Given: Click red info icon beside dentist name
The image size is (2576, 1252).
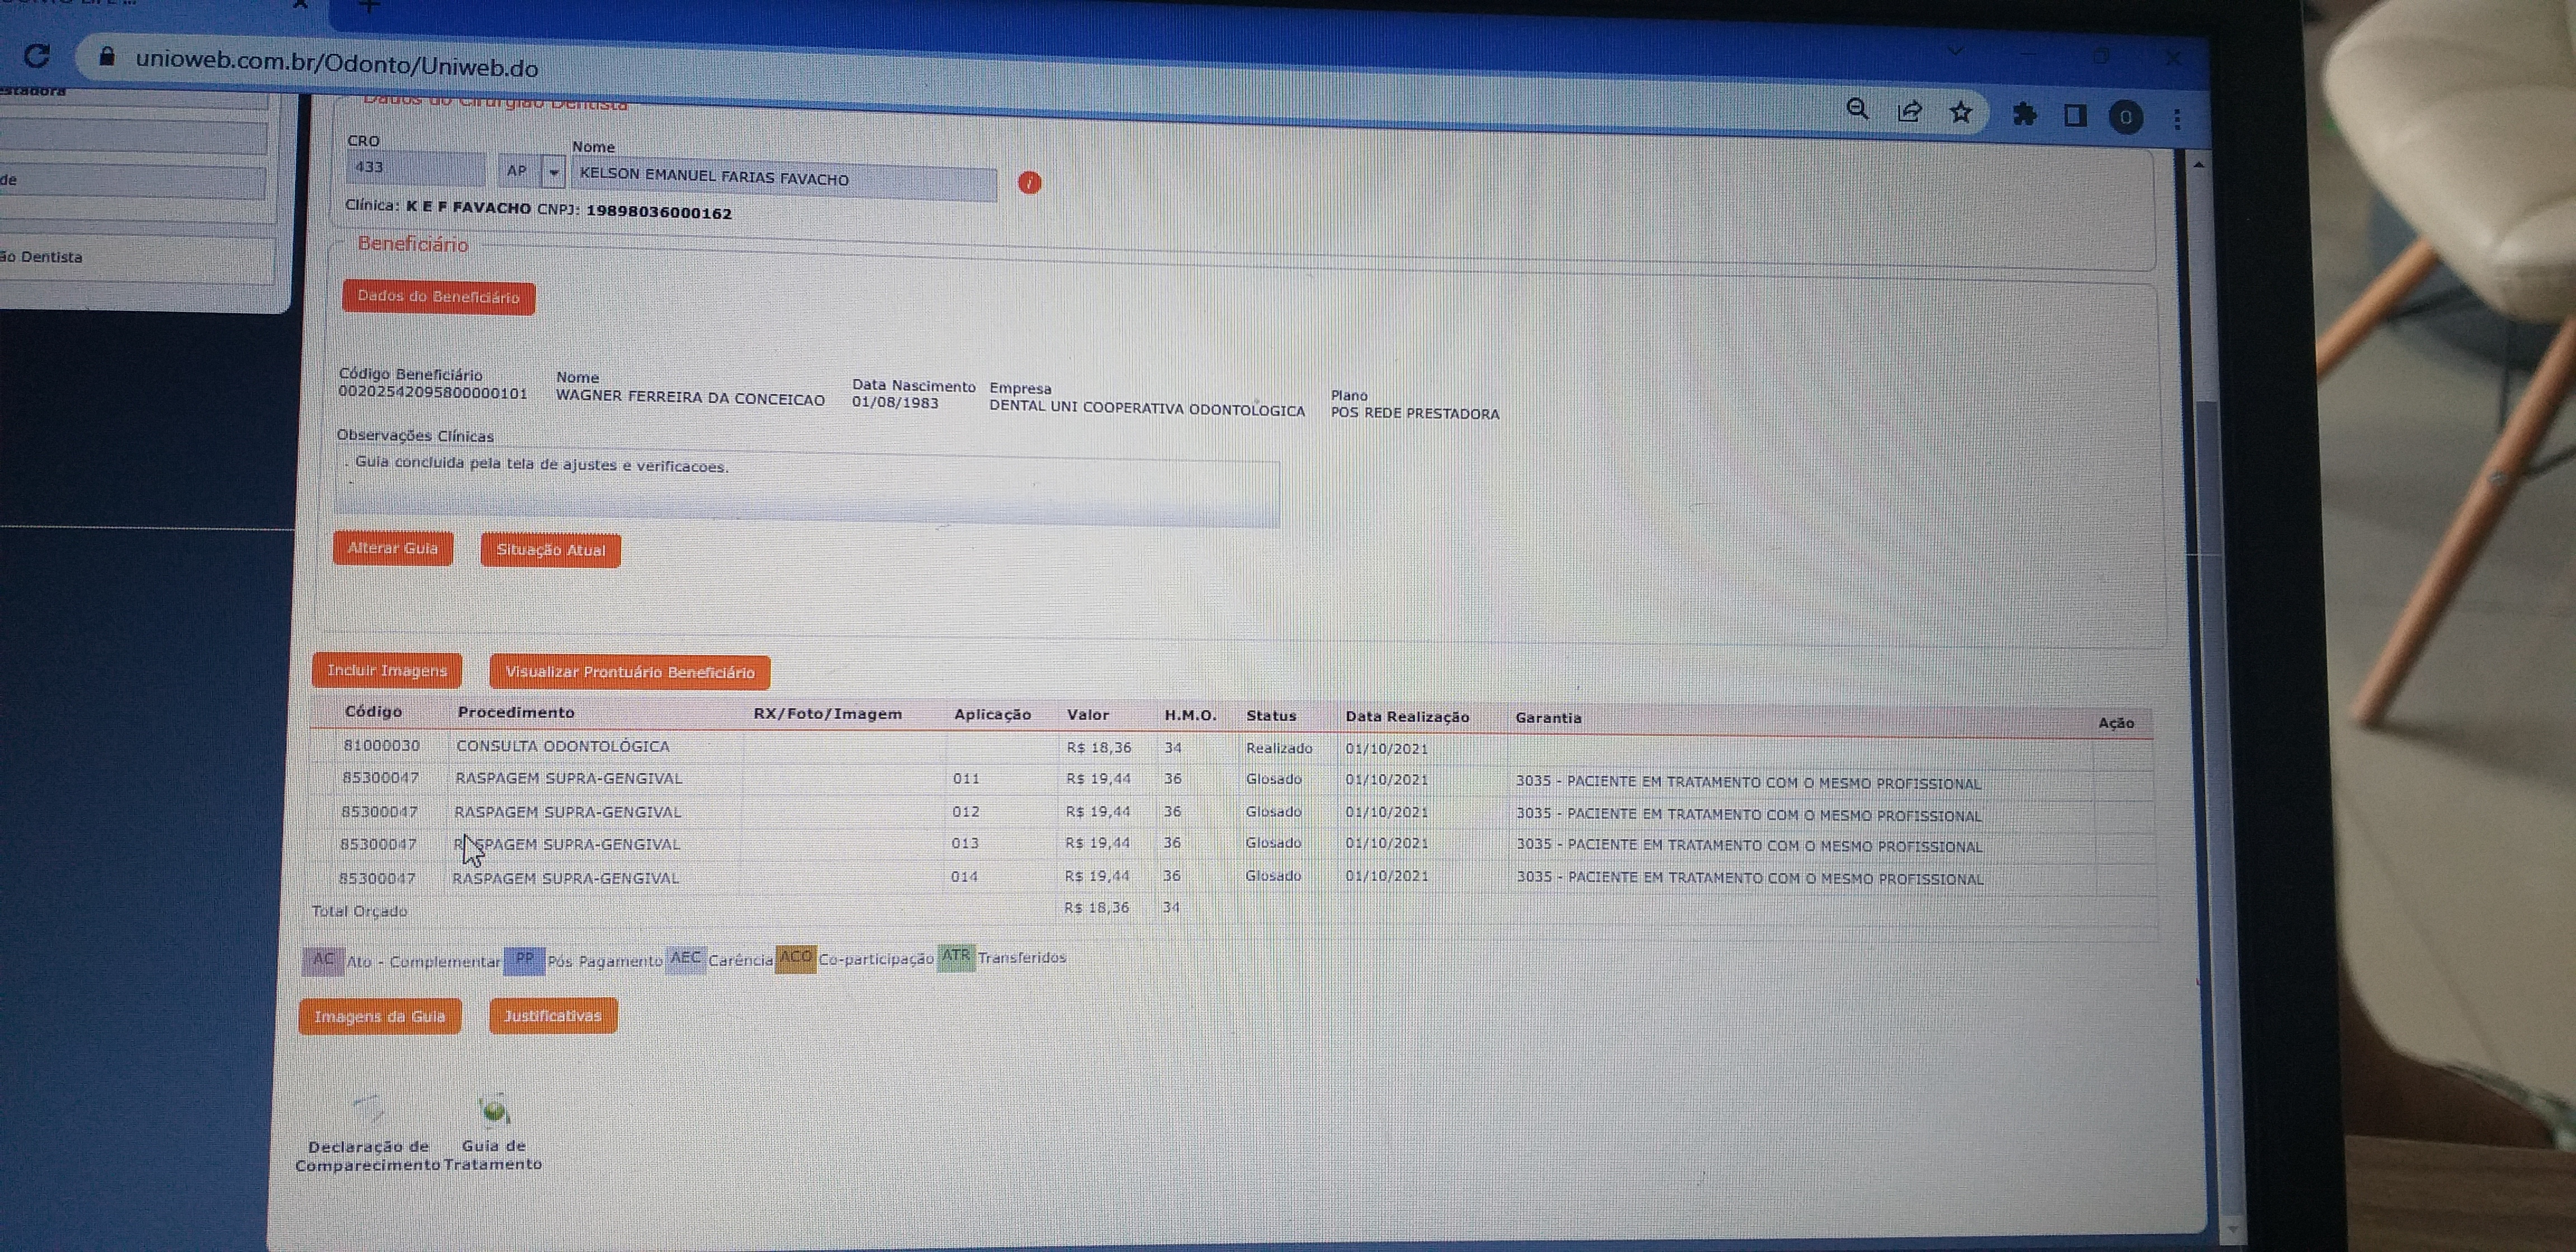Looking at the screenshot, I should click(1029, 182).
